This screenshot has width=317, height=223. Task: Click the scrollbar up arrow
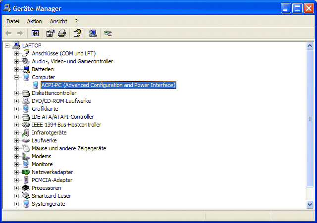(x=310, y=46)
